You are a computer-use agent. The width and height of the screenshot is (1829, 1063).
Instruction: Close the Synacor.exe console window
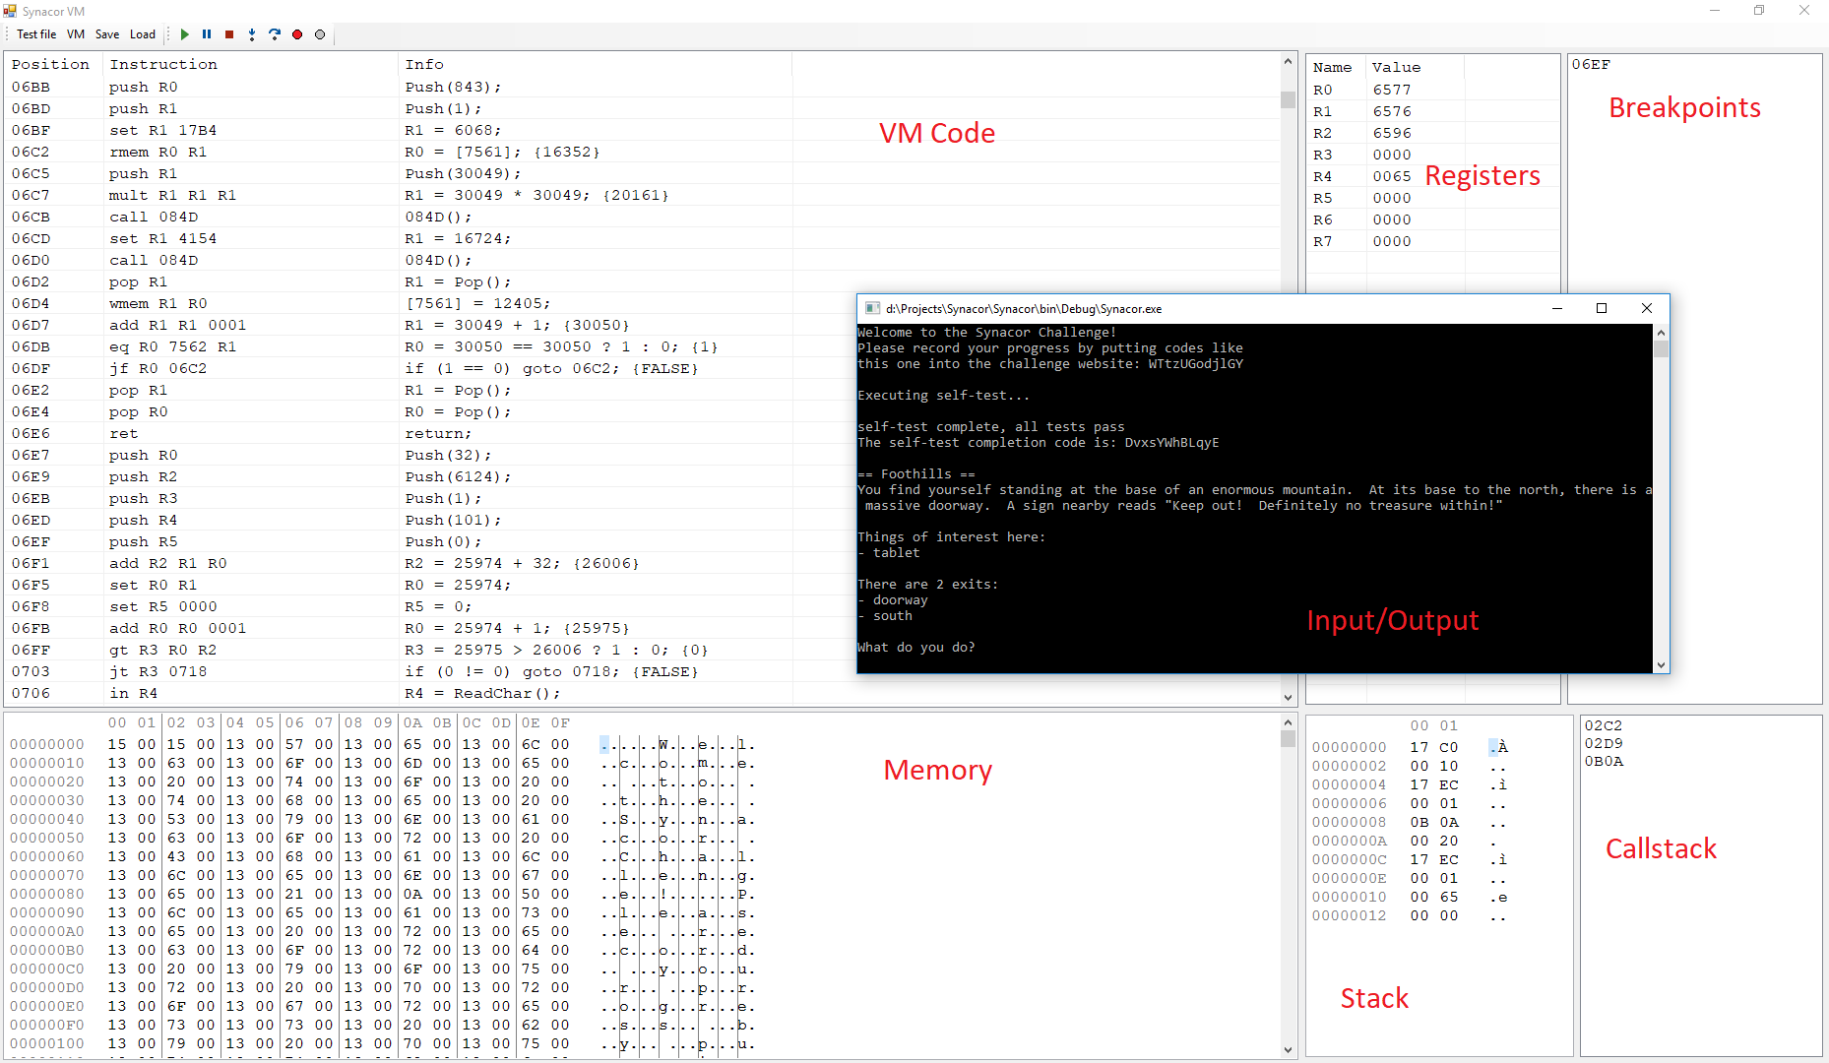point(1647,308)
